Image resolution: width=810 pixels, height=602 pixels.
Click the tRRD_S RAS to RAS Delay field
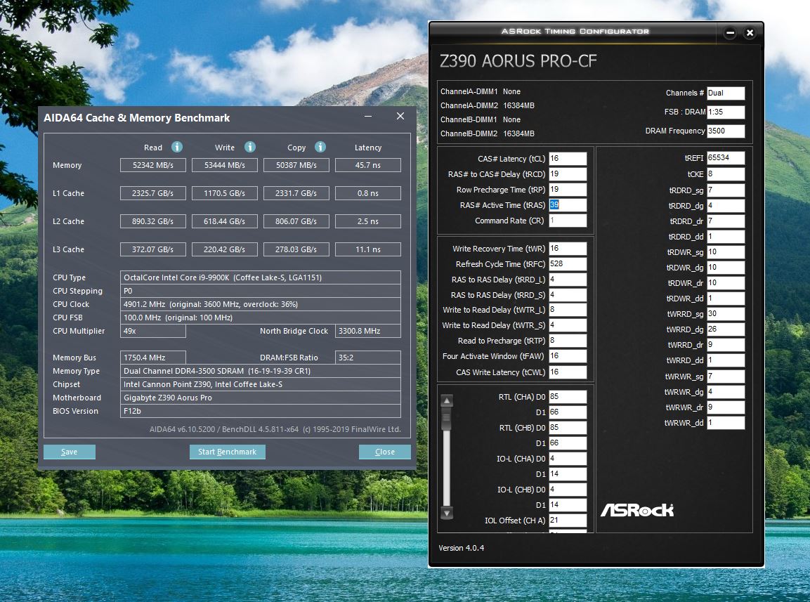568,294
